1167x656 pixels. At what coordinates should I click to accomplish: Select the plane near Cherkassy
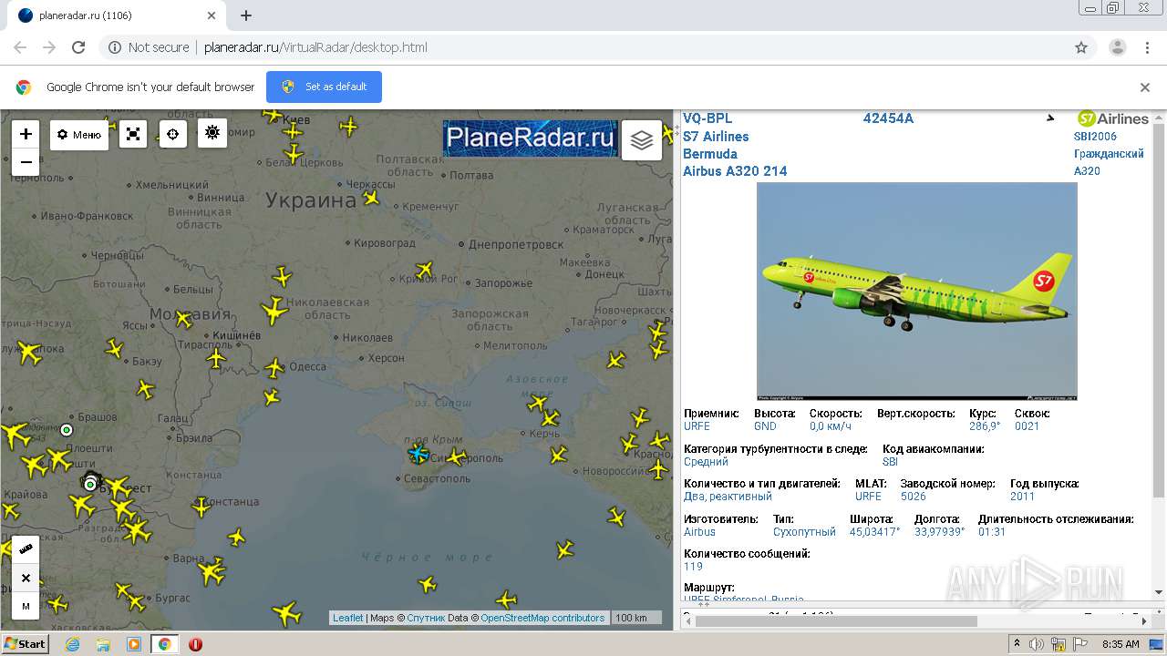coord(371,196)
